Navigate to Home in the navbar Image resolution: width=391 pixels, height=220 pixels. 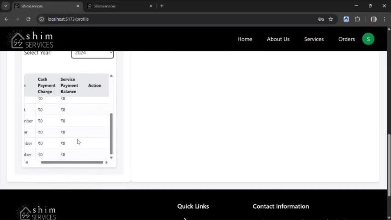[x=245, y=39]
